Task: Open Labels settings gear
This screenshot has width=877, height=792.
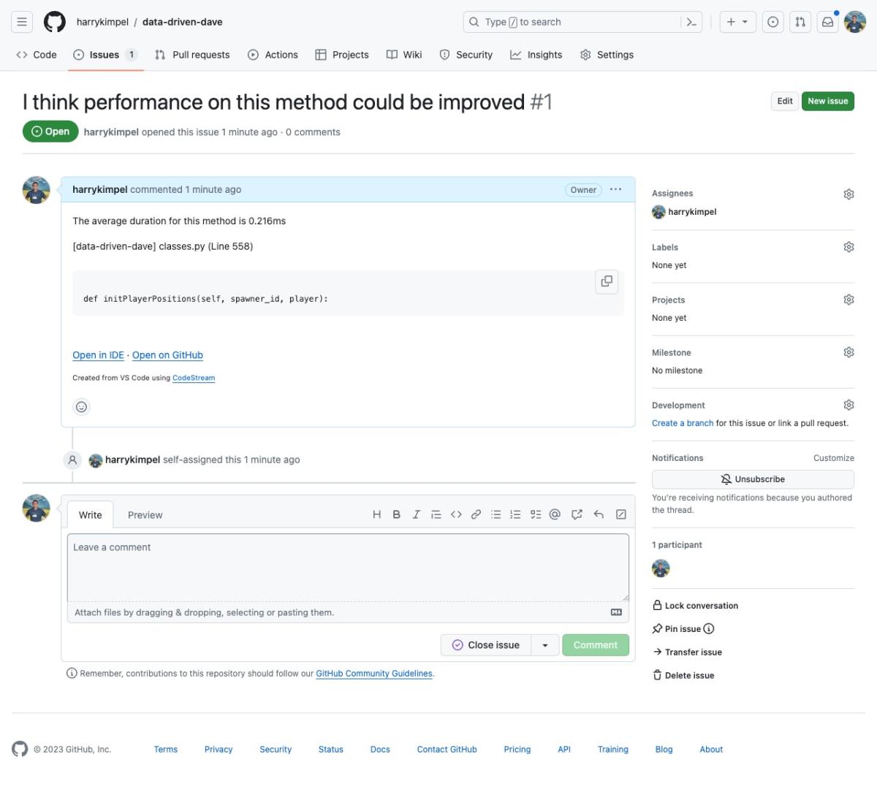Action: pyautogui.click(x=848, y=247)
